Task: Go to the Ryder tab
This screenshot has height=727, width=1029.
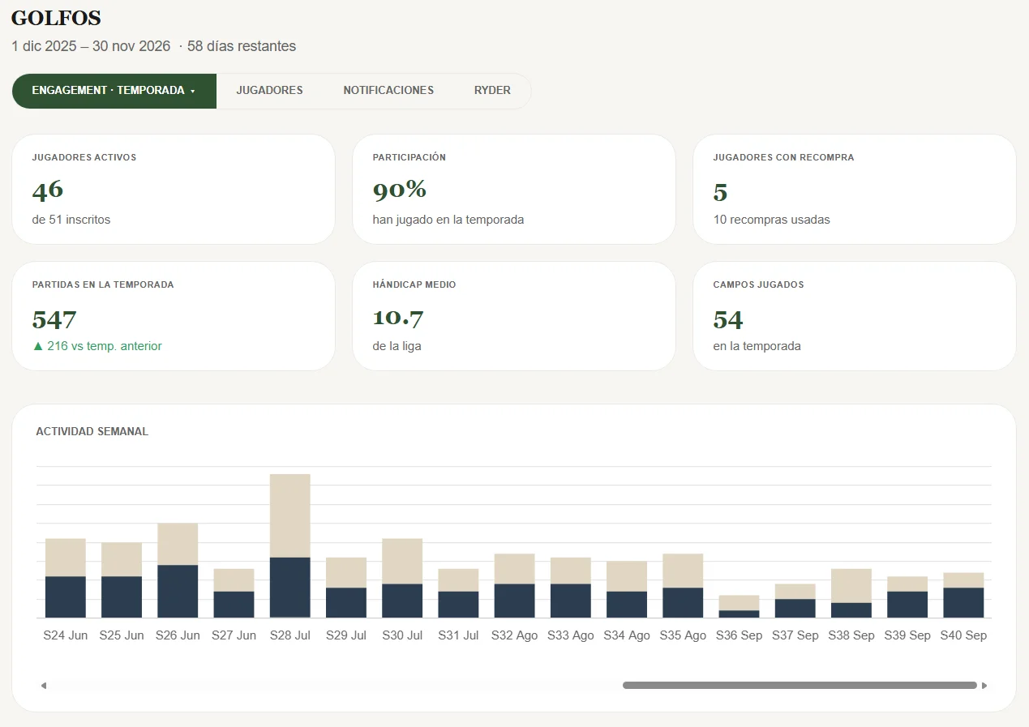Action: 492,91
